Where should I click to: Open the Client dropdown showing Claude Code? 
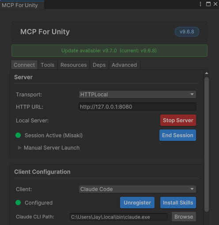click(137, 189)
